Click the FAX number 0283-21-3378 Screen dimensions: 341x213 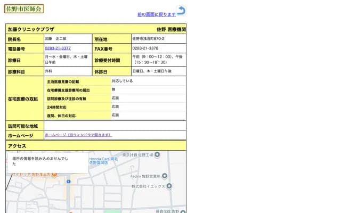pos(145,48)
